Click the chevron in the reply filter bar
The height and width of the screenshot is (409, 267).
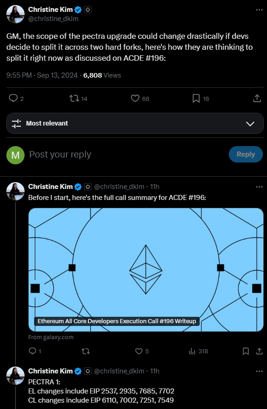pyautogui.click(x=250, y=124)
